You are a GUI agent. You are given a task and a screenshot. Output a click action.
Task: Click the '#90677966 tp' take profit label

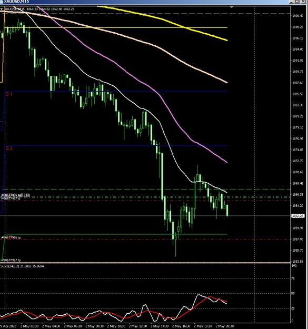(x=11, y=237)
